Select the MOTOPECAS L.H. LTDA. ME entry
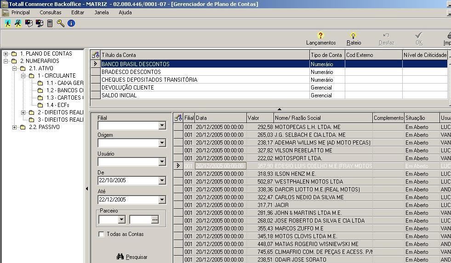Screen dimensions: 451x263 tap(312, 127)
